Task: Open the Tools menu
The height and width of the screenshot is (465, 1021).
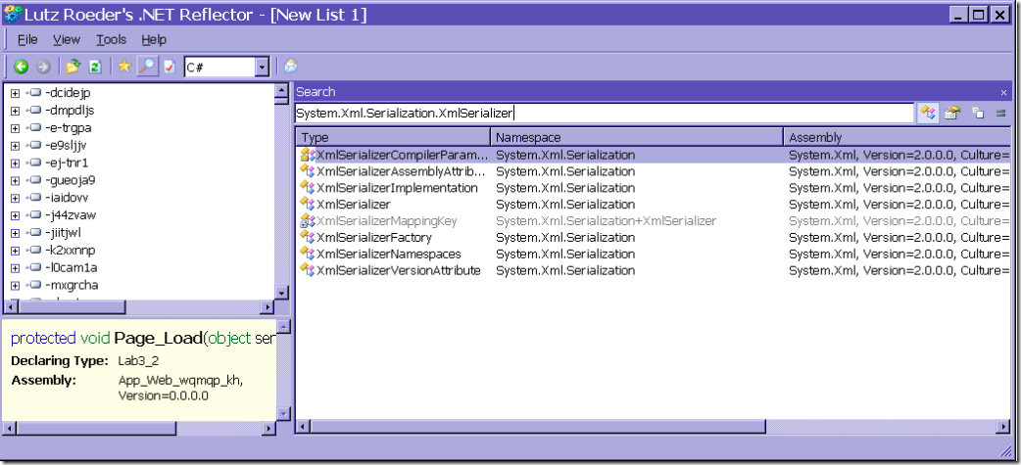Action: [112, 40]
